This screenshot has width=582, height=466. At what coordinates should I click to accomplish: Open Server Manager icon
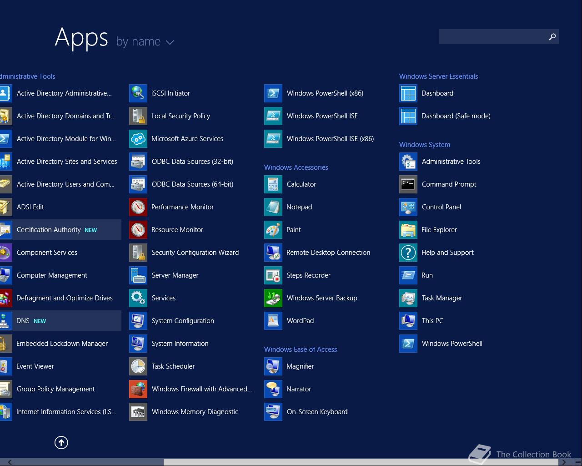click(x=138, y=275)
